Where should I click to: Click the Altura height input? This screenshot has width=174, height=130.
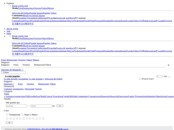(41, 106)
